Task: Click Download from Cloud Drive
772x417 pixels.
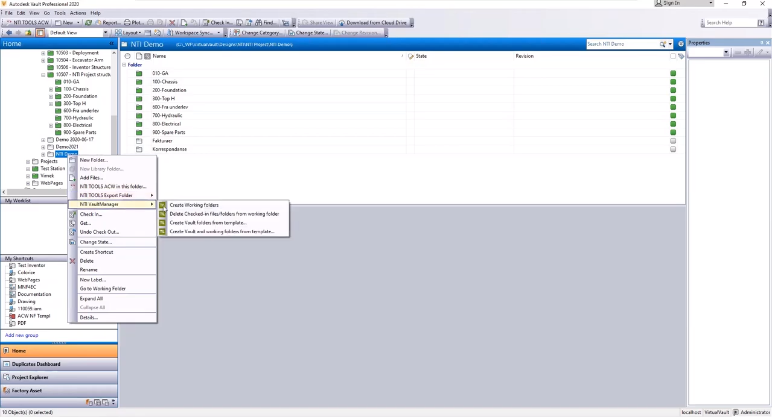Action: pos(372,23)
